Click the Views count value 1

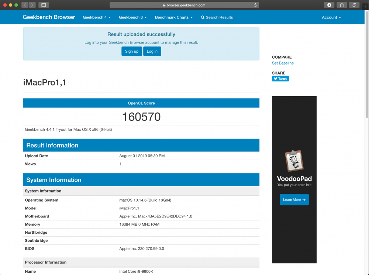click(x=120, y=164)
